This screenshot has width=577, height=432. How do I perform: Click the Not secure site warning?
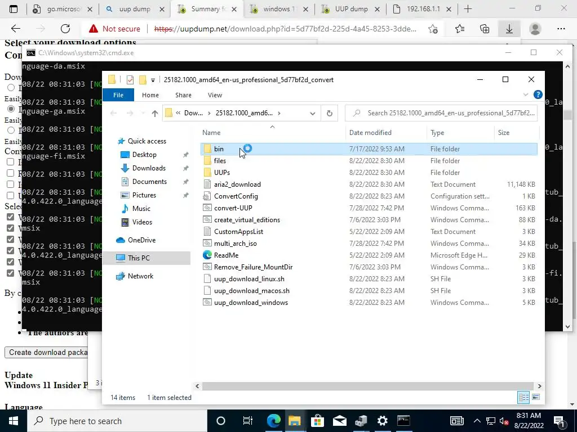[x=114, y=29]
